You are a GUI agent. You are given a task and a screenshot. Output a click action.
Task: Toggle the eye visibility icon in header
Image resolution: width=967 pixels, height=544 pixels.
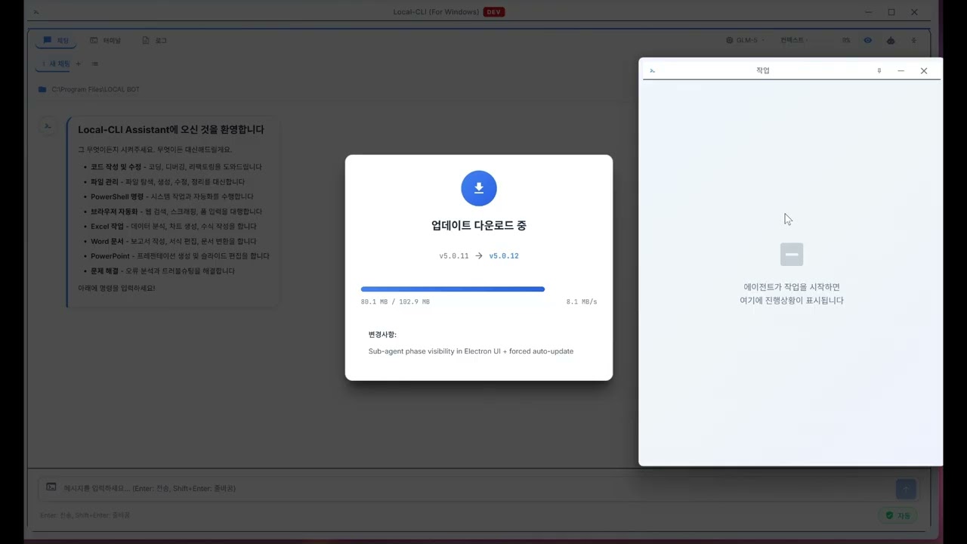pos(868,40)
